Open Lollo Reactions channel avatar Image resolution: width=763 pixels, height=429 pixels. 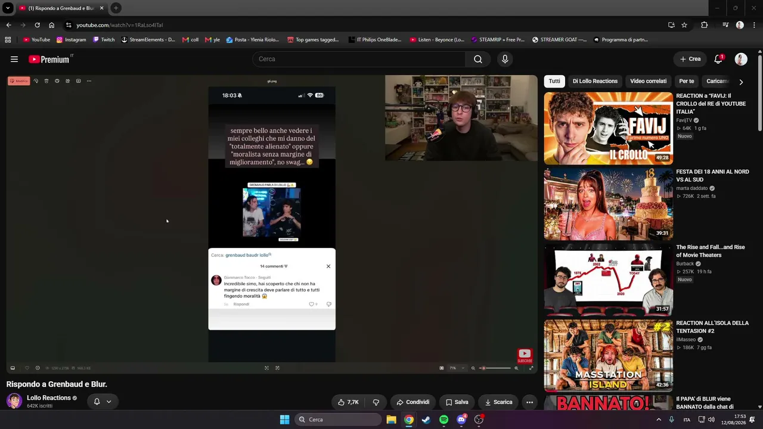(x=14, y=401)
